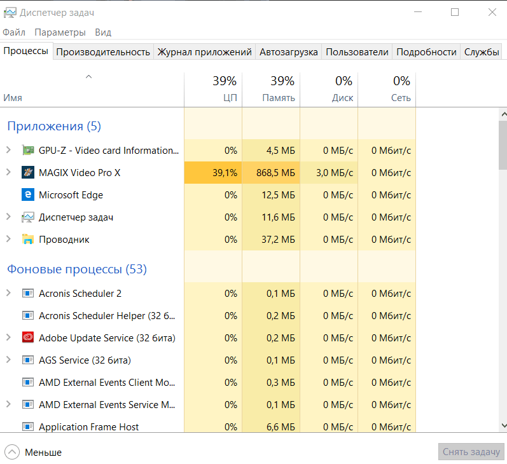Sort by the Сеть column header
The height and width of the screenshot is (464, 507).
coord(387,90)
